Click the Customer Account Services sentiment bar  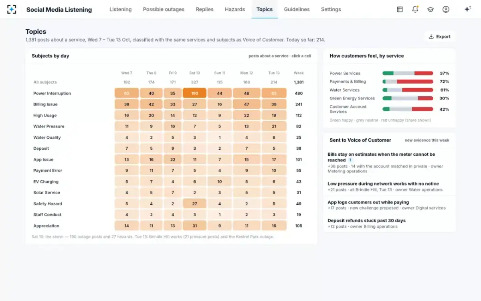tap(408, 109)
